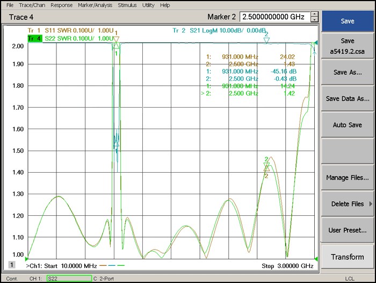Click teal marker 2 triangle on S21 trace
Viewport: 376px width, 283px height.
tap(266, 40)
